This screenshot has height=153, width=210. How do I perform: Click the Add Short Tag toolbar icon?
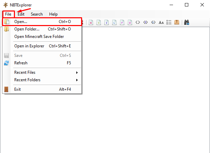[x=99, y=22]
